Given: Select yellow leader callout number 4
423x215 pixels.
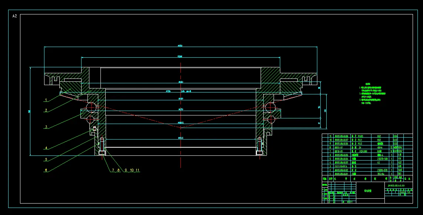Looking at the screenshot, I should (x=46, y=148).
